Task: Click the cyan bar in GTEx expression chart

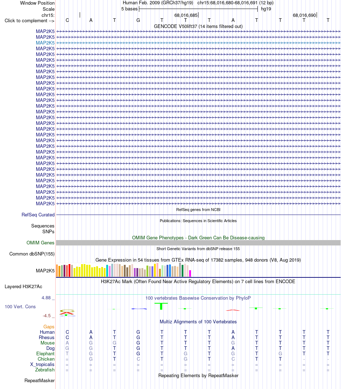Action: (x=107, y=271)
